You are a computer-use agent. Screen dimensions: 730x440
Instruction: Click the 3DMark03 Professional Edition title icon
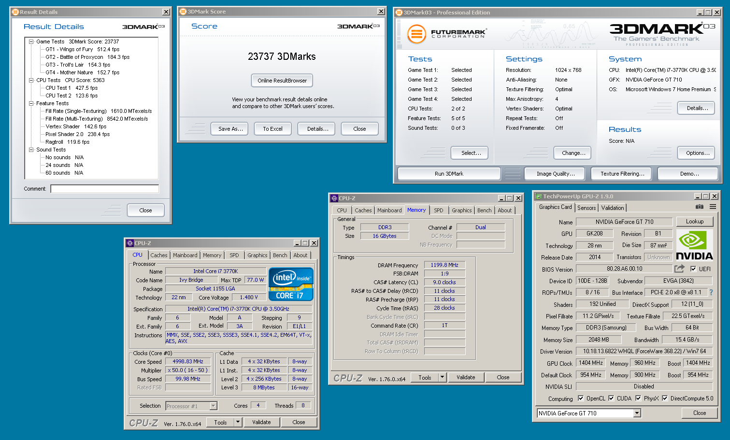point(399,13)
